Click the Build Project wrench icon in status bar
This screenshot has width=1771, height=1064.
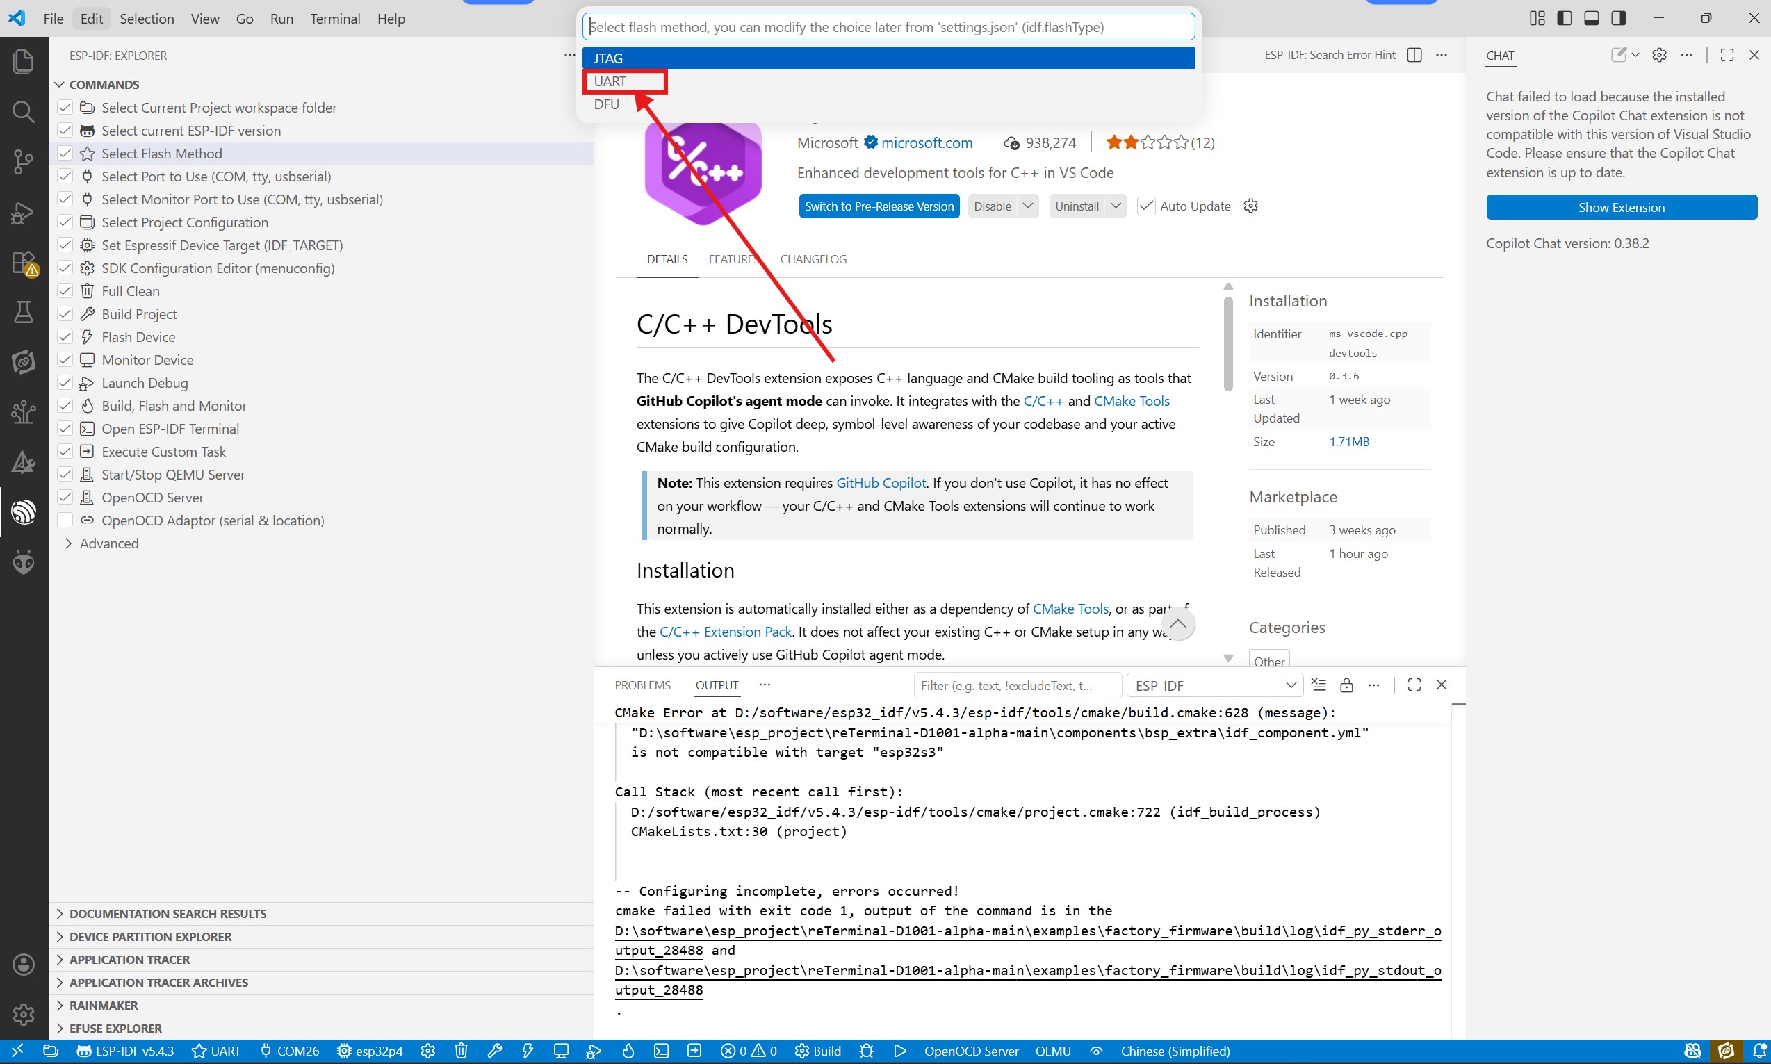495,1051
